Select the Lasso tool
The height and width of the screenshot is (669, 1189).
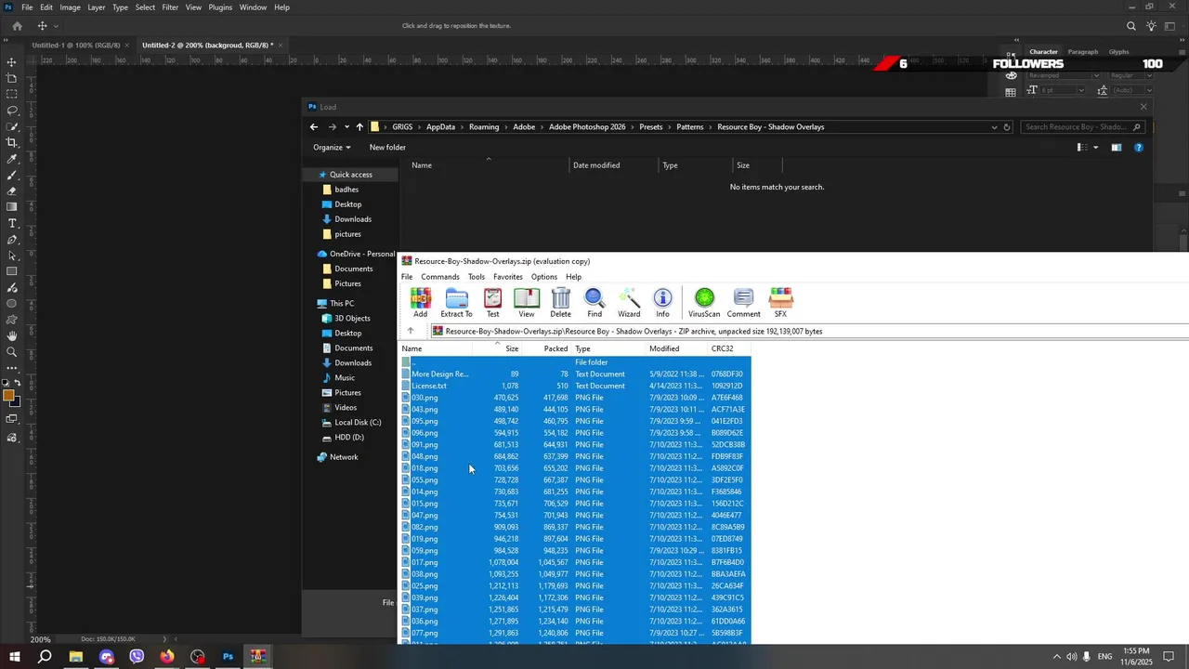(12, 111)
